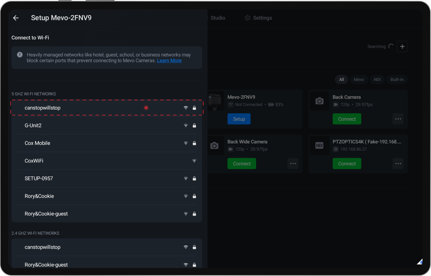Open more options for PTZOPTICS4K

point(398,164)
